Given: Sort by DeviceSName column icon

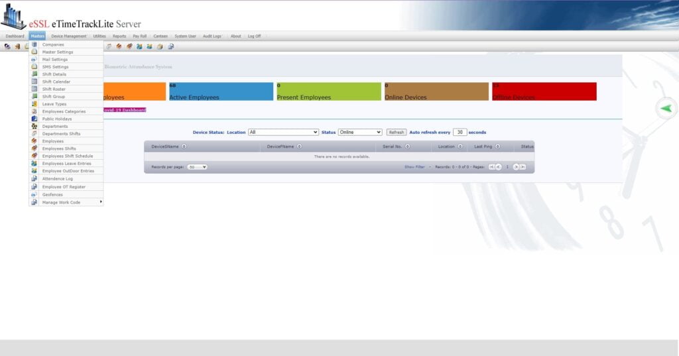Looking at the screenshot, I should point(184,147).
